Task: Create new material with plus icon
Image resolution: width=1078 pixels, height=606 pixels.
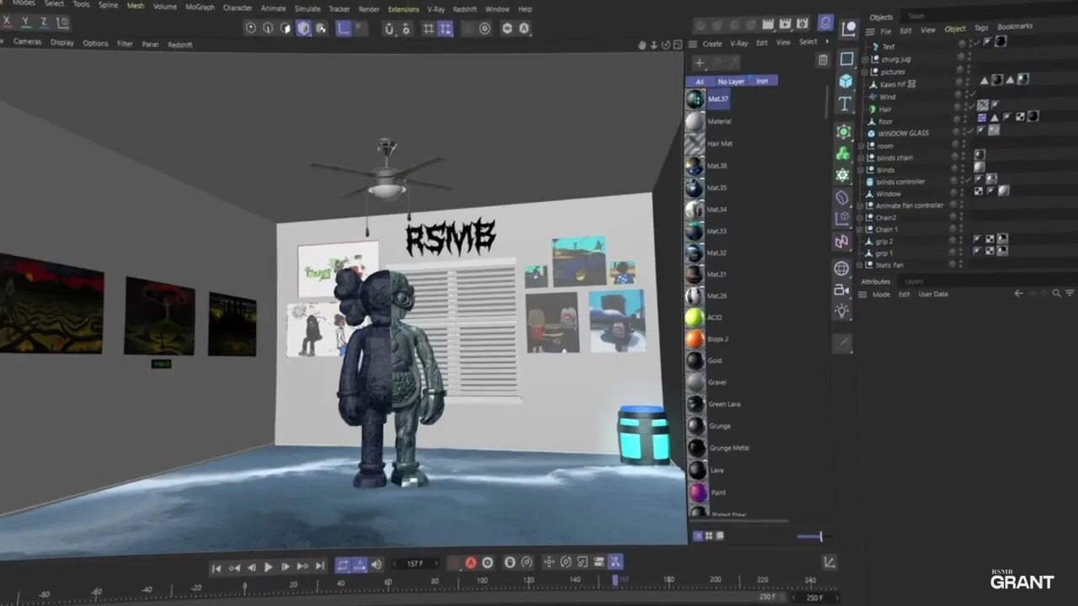Action: (699, 62)
